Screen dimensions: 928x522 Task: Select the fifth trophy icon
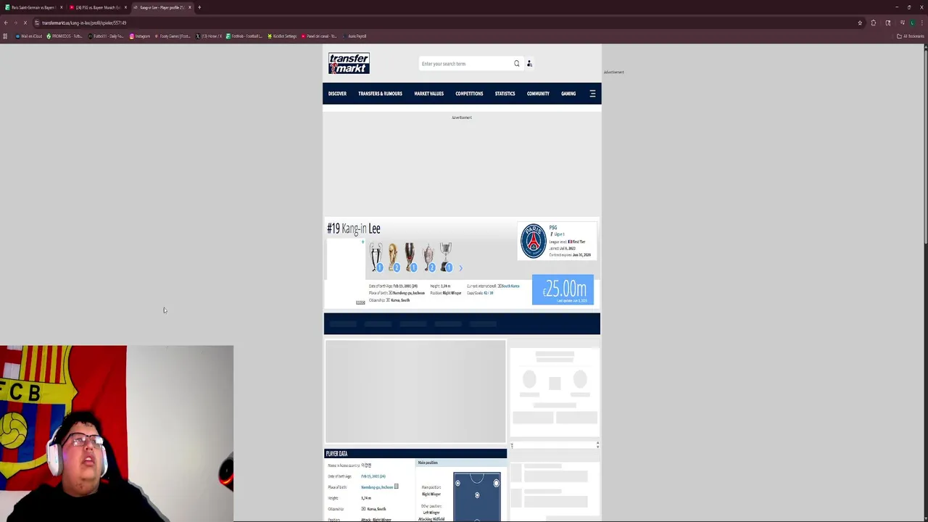pos(446,257)
